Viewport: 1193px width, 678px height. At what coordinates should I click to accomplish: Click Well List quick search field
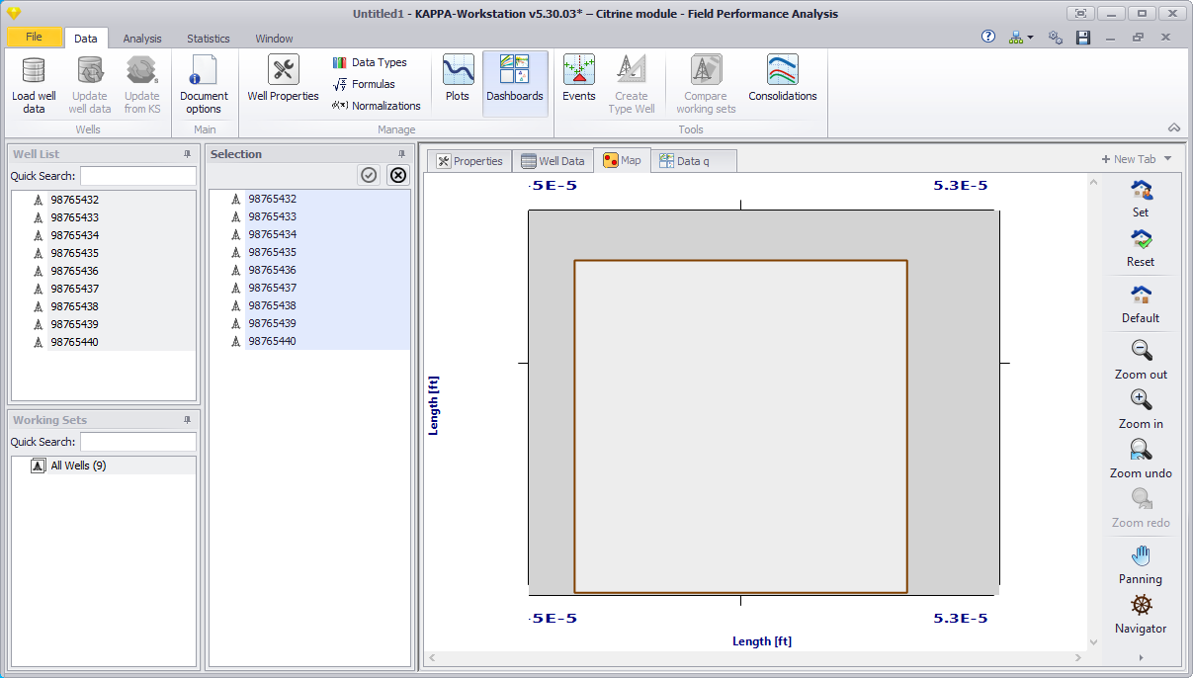(138, 176)
